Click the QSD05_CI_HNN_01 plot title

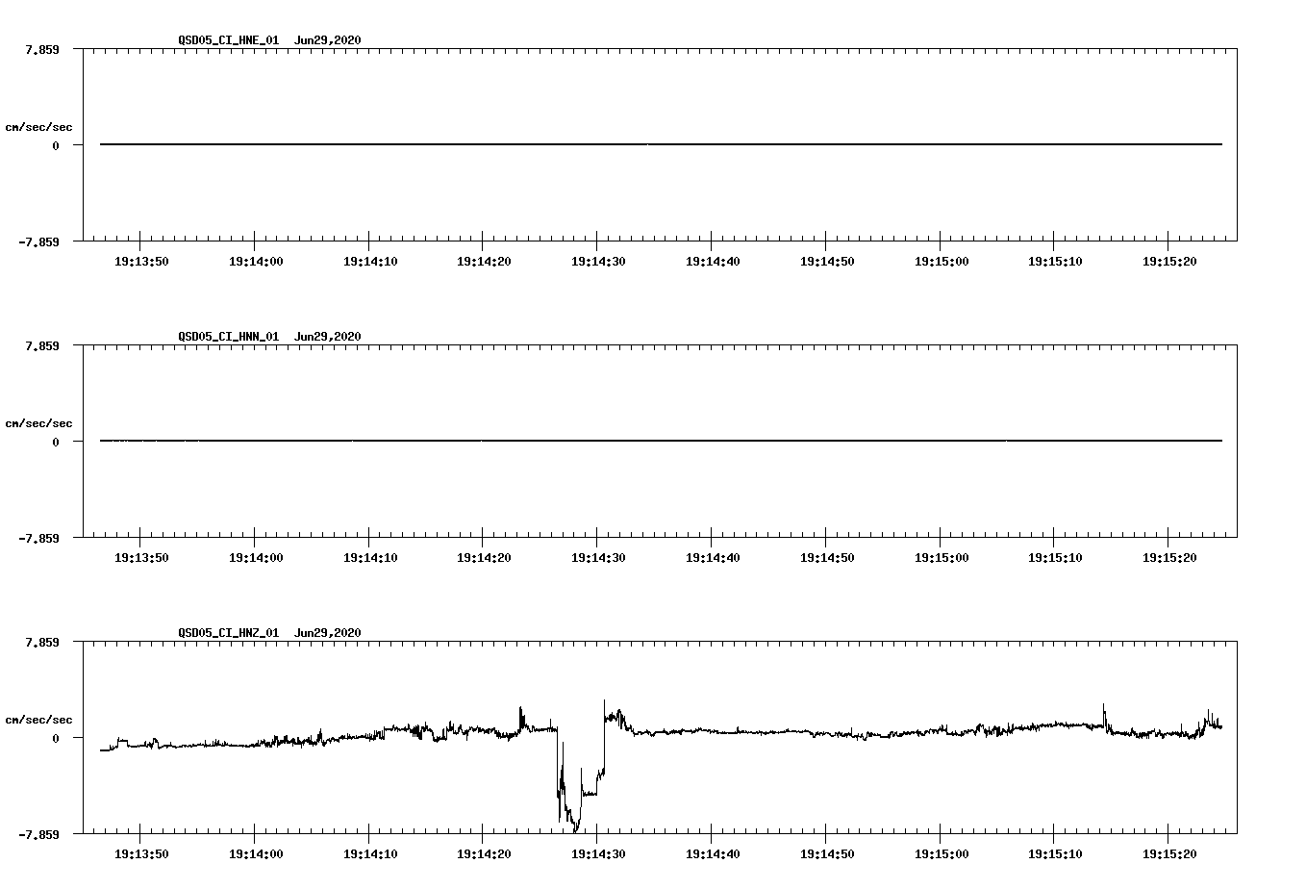(x=269, y=336)
